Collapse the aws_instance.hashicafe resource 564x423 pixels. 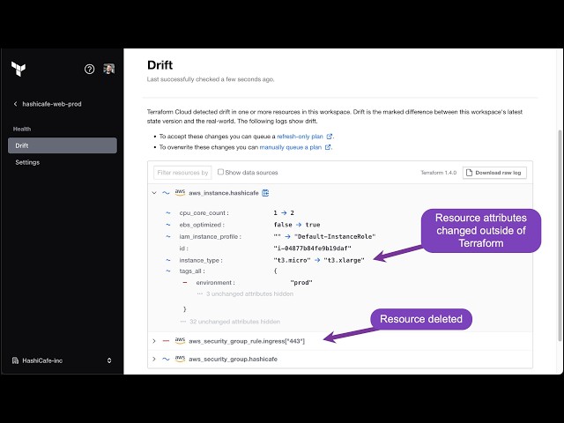click(154, 193)
